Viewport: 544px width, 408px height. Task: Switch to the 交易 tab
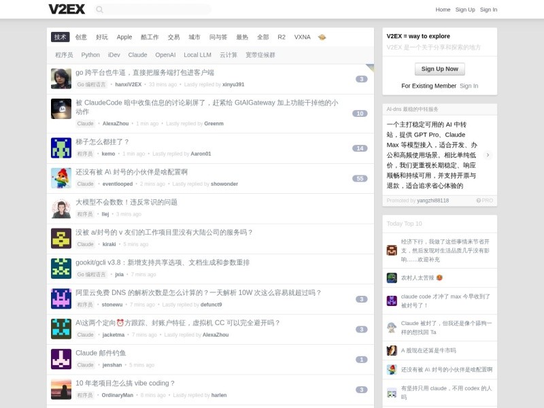click(173, 37)
